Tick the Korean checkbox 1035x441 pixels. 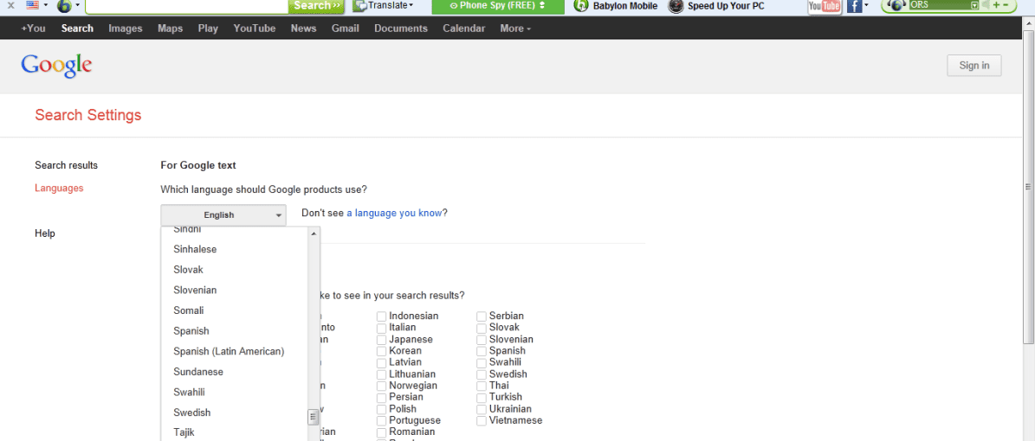coord(382,351)
